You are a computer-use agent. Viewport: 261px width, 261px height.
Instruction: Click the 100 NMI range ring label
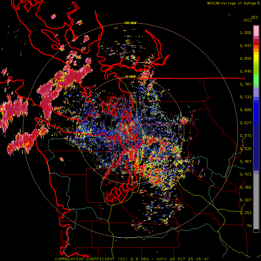point(130,23)
